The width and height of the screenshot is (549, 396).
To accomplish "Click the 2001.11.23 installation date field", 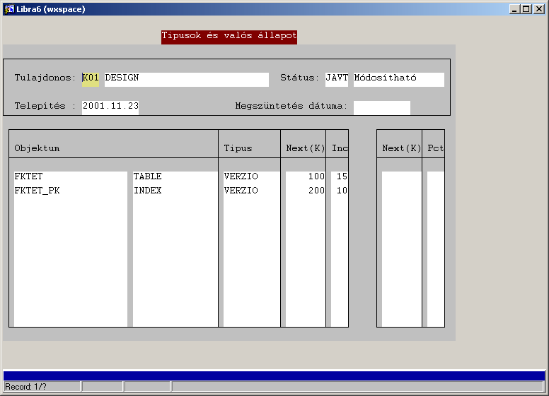I will (x=110, y=107).
